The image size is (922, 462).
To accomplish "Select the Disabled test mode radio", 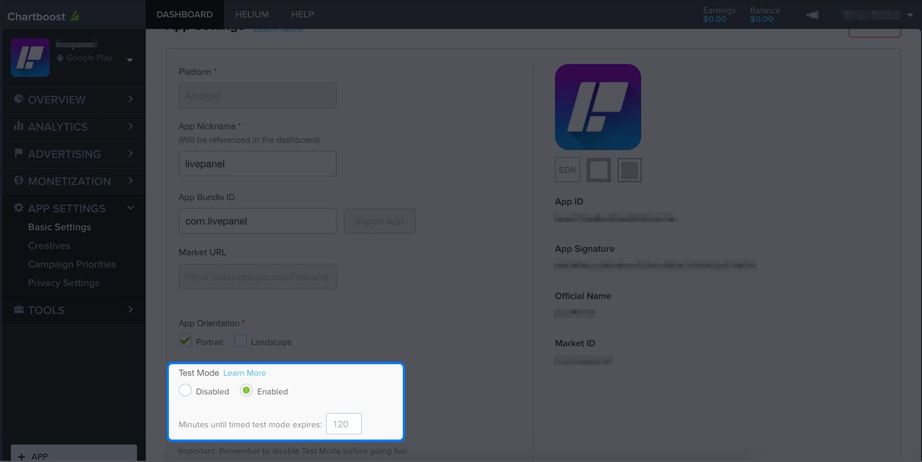I will pos(185,390).
